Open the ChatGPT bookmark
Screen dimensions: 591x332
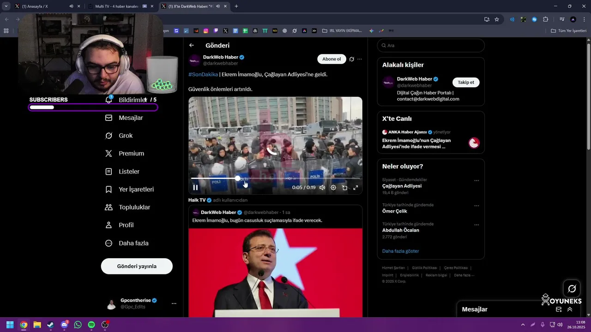284,31
